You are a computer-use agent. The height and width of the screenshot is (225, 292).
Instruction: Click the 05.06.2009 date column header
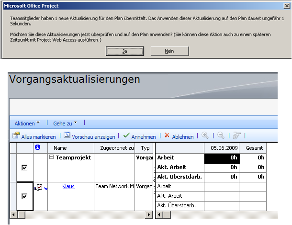[222, 148]
